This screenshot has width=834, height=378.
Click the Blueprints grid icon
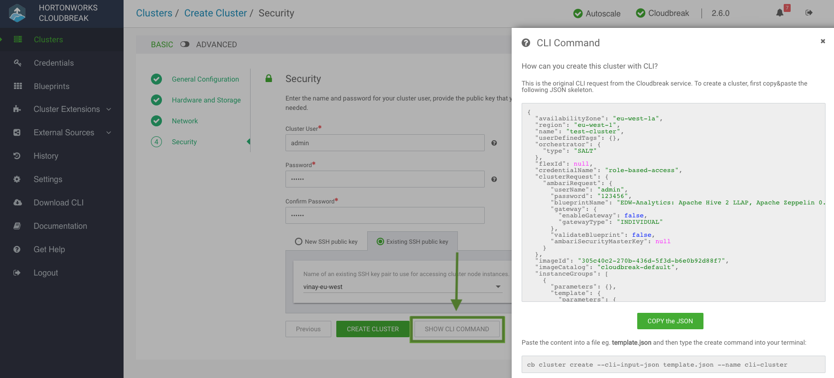pos(17,86)
